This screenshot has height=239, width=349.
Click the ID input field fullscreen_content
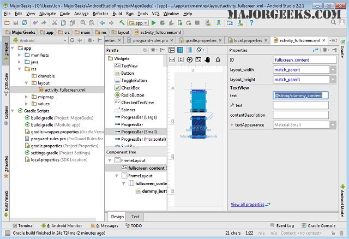(304, 60)
